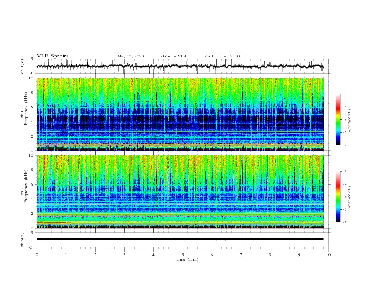Click time axis tick label "7"
The image size is (370, 286).
click(x=241, y=255)
